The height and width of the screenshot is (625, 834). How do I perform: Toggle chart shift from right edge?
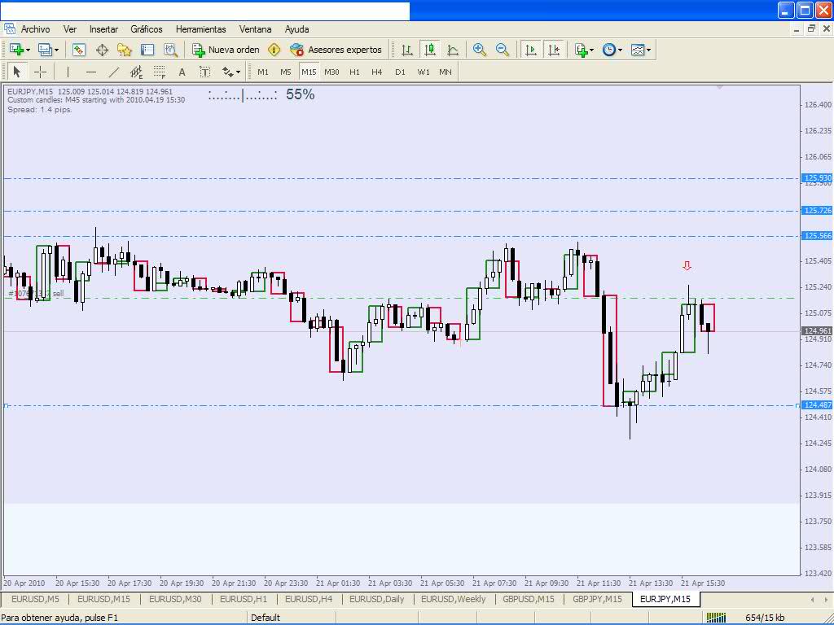(x=554, y=50)
